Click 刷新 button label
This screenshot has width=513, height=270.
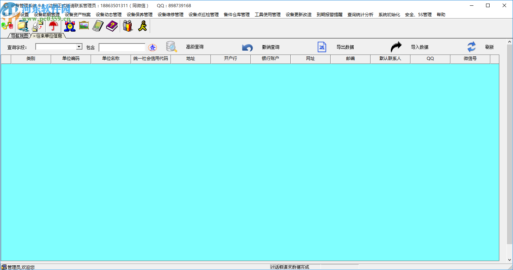489,47
